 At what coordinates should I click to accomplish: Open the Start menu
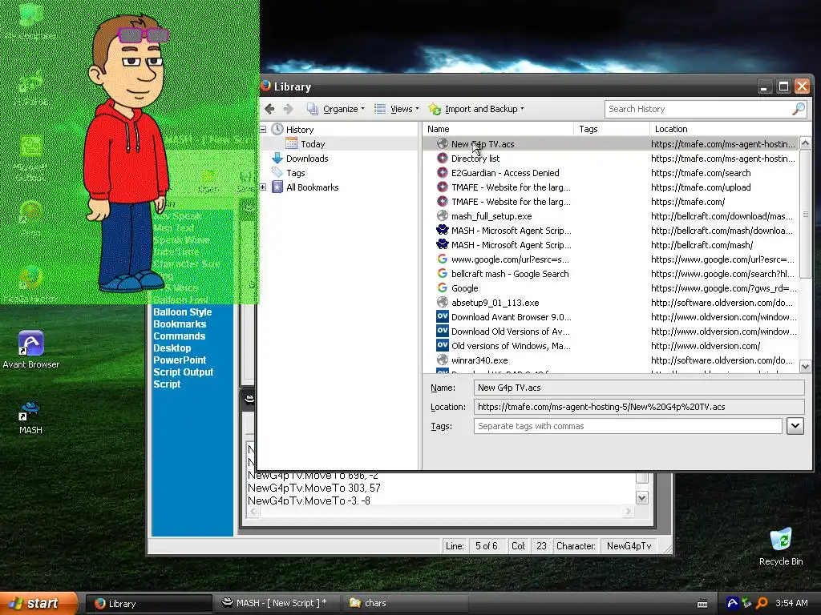point(39,603)
